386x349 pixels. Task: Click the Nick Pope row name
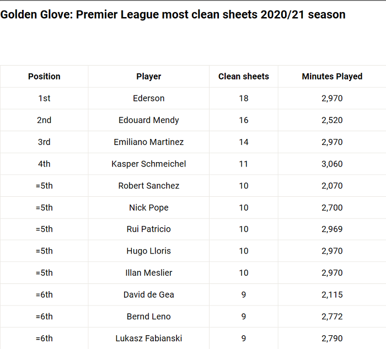point(149,207)
